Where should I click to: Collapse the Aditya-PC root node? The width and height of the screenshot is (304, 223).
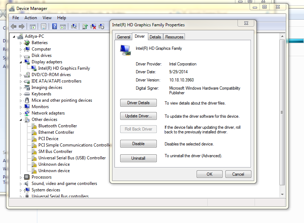14,37
